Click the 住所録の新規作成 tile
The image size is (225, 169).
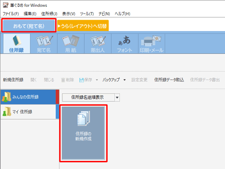coord(83,133)
